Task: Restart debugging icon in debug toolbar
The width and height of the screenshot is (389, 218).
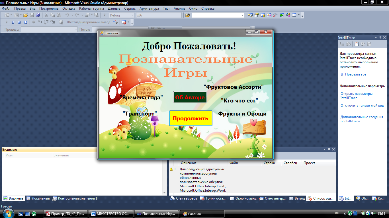Action: 26,22
